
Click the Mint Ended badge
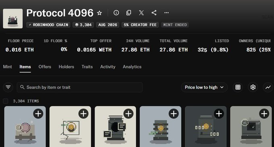(175, 25)
